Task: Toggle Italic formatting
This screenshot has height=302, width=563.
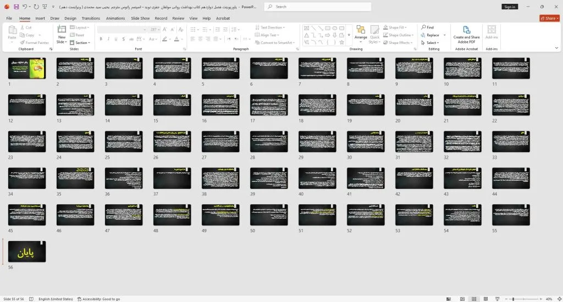Action: (108, 39)
